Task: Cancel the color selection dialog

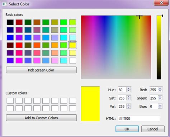Action: coord(153,129)
